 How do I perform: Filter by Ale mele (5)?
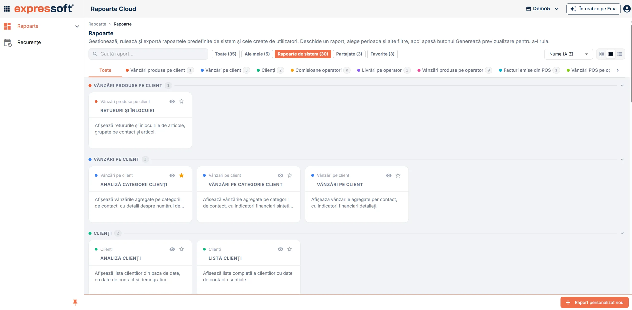point(257,54)
